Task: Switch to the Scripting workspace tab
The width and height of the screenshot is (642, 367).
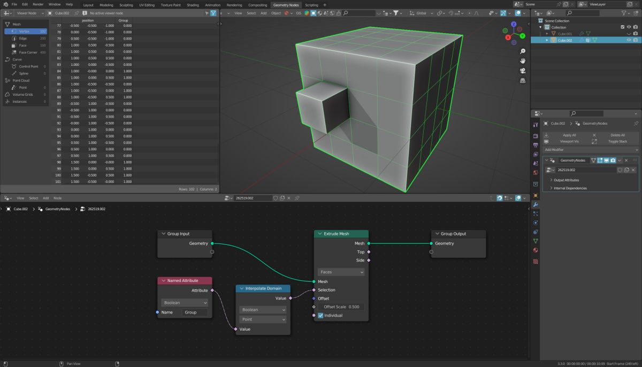Action: [311, 5]
